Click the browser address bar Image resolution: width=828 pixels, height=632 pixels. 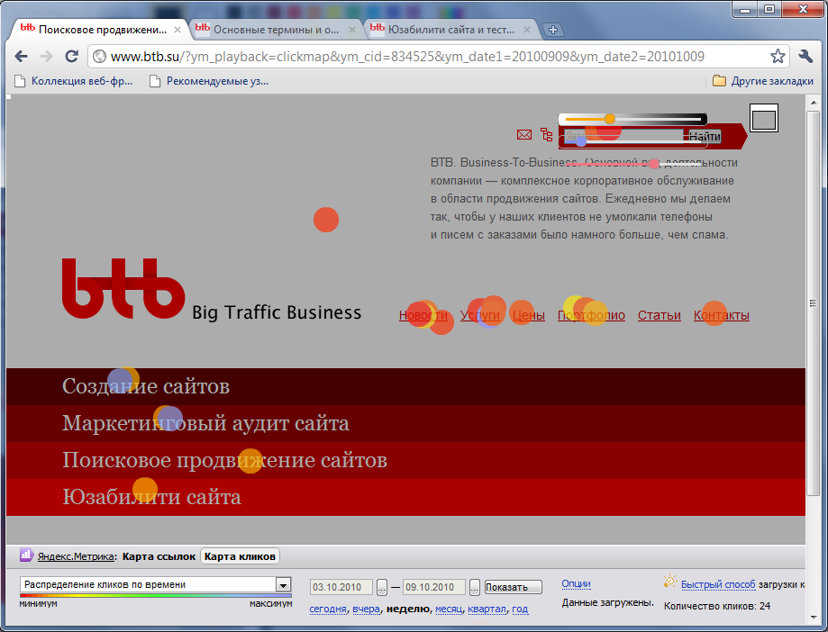[438, 57]
